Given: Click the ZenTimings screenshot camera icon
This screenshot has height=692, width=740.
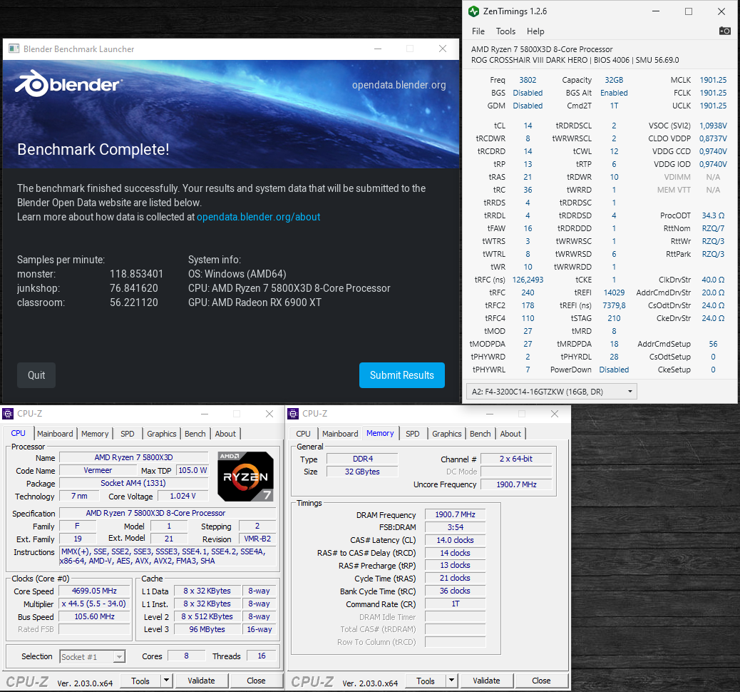Looking at the screenshot, I should 724,31.
